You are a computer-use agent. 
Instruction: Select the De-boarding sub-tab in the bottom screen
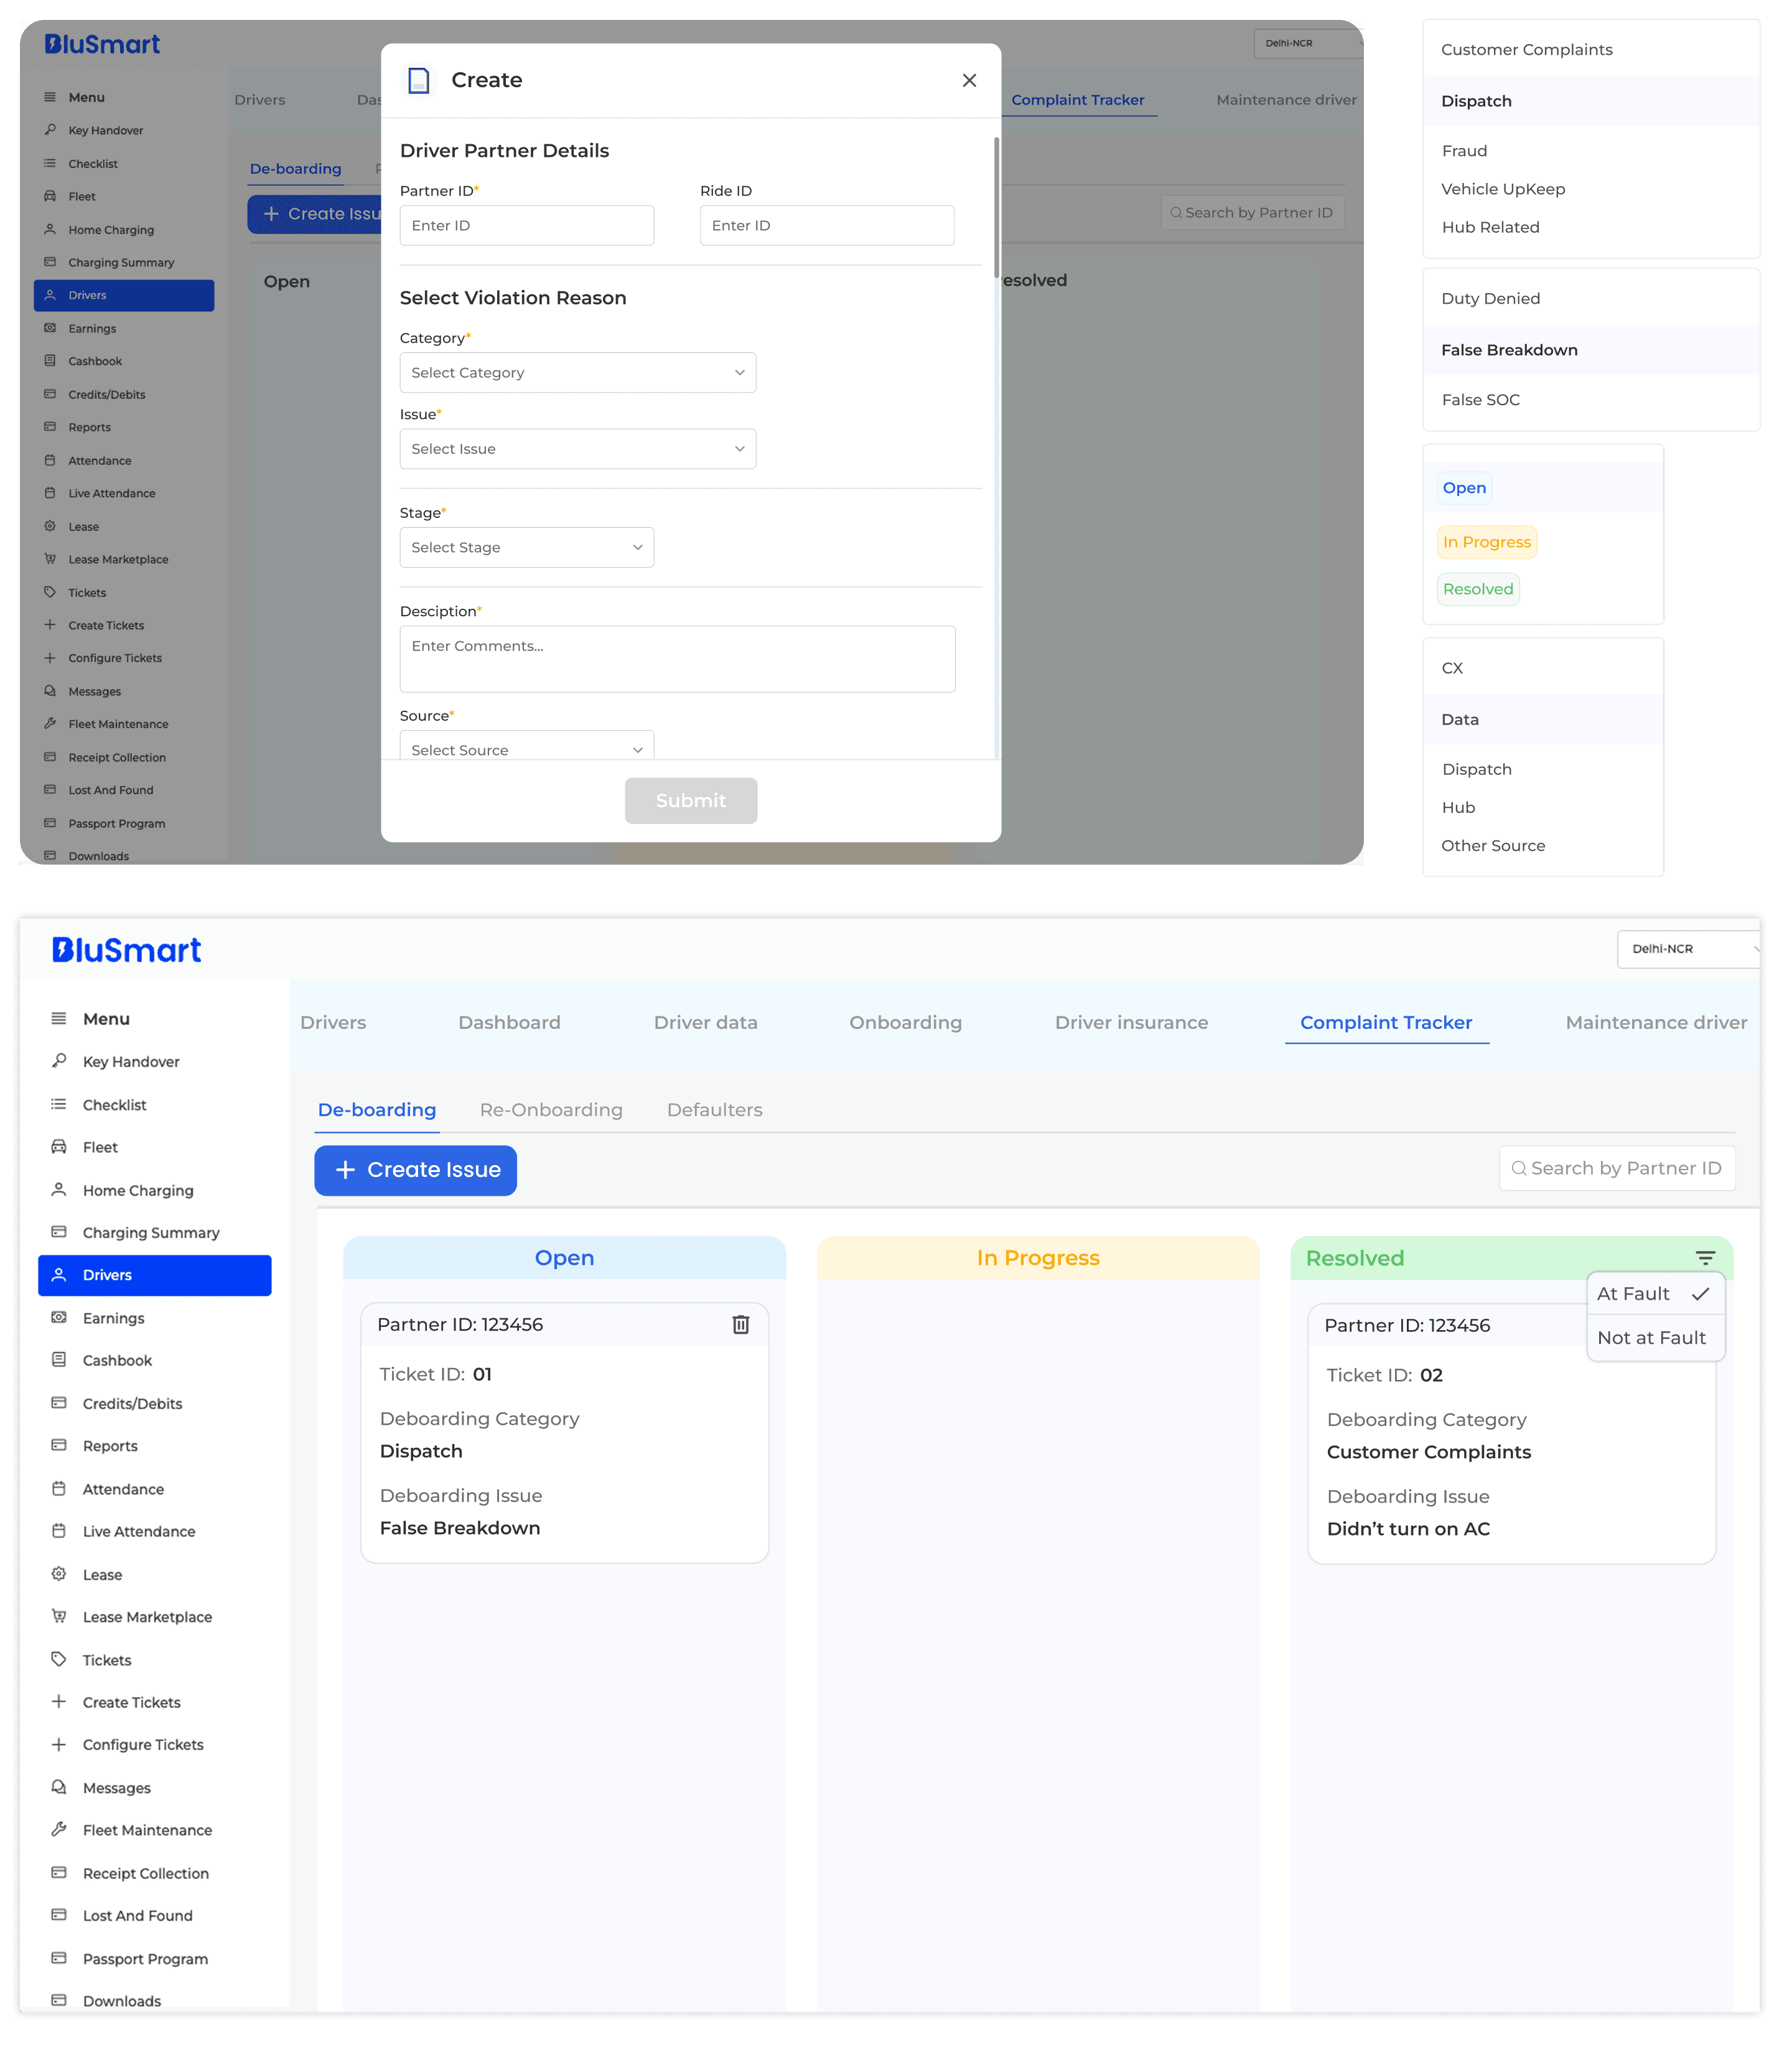point(376,1110)
